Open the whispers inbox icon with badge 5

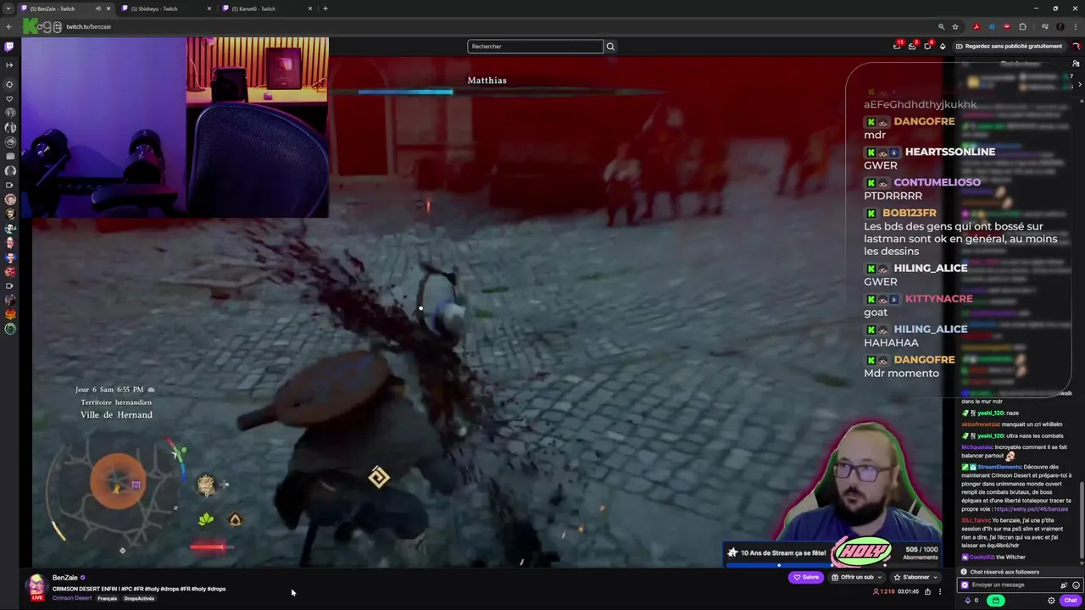pos(912,47)
